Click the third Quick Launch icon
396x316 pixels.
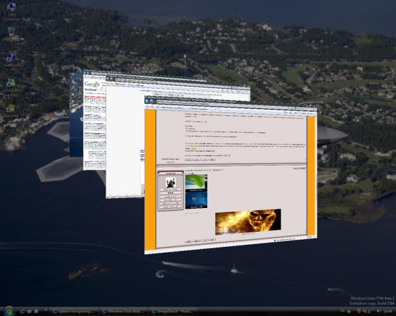pyautogui.click(x=36, y=311)
